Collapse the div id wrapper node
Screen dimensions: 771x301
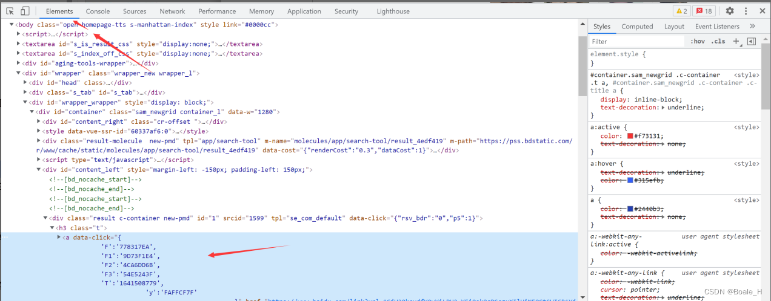click(19, 73)
